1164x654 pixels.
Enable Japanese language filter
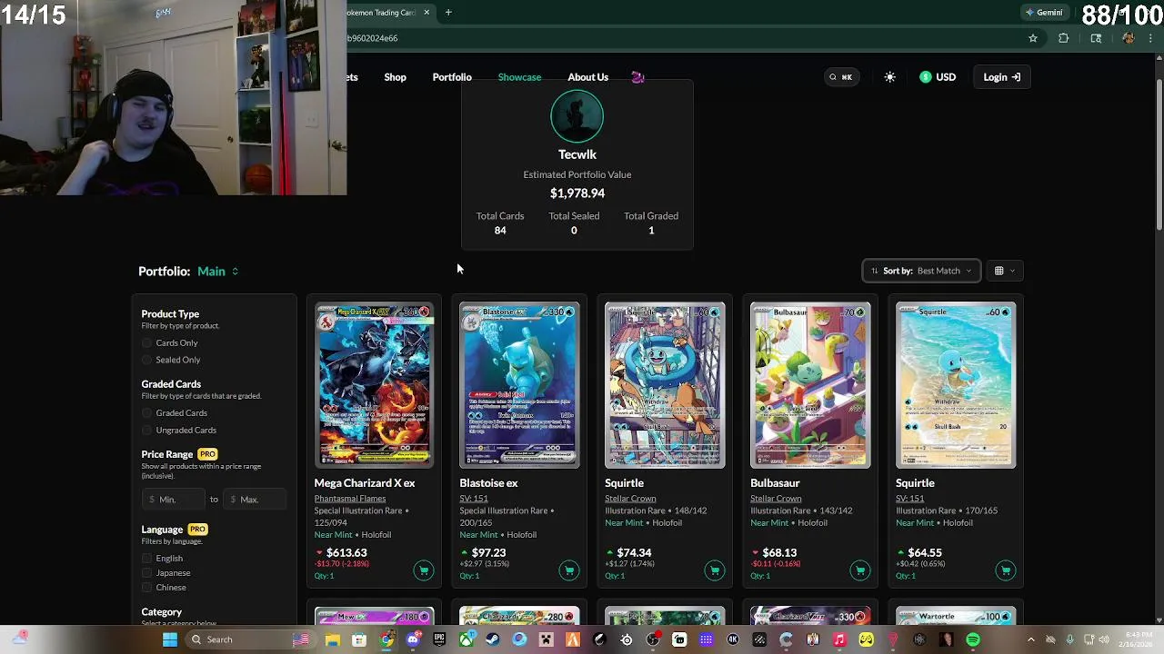point(147,573)
